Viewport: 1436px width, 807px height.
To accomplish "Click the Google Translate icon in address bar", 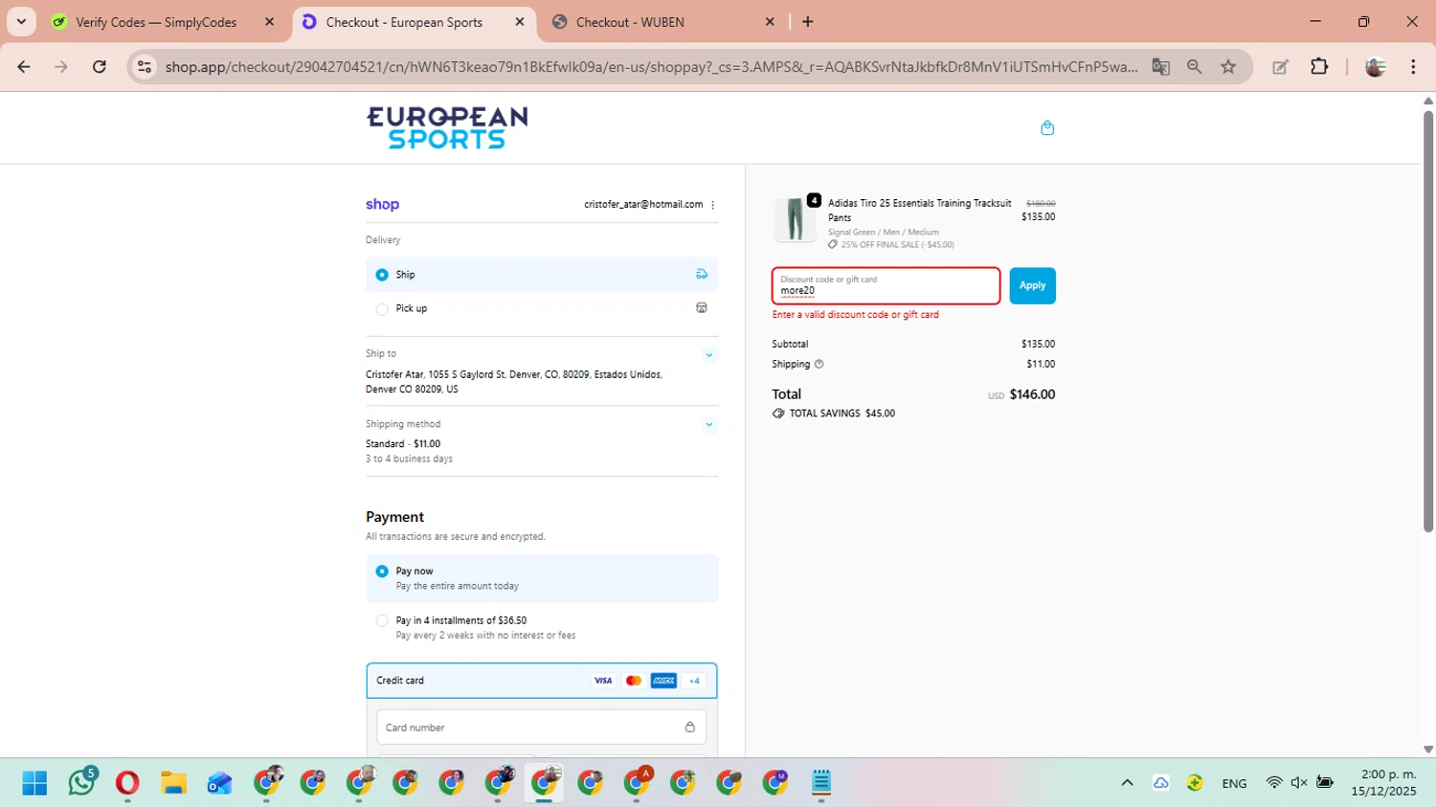I will [x=1160, y=66].
